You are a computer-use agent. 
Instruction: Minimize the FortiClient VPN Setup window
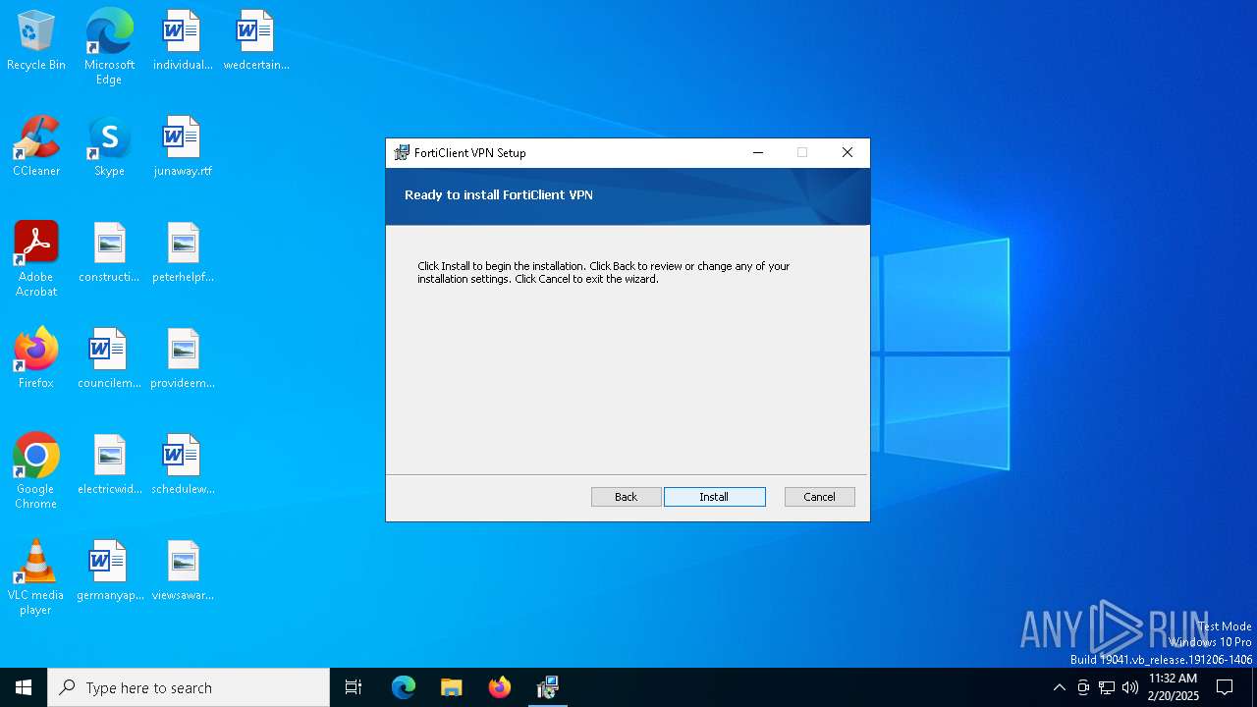tap(758, 152)
